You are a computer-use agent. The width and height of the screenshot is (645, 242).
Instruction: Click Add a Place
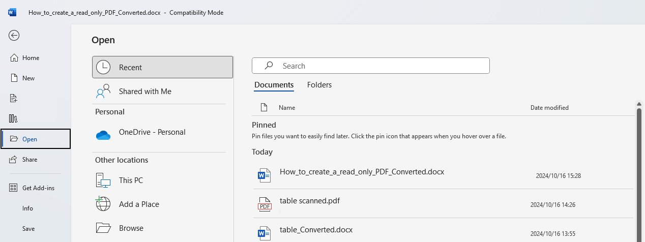click(x=163, y=204)
